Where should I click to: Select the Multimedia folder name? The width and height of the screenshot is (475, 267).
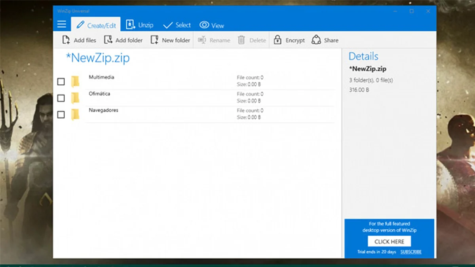point(101,77)
